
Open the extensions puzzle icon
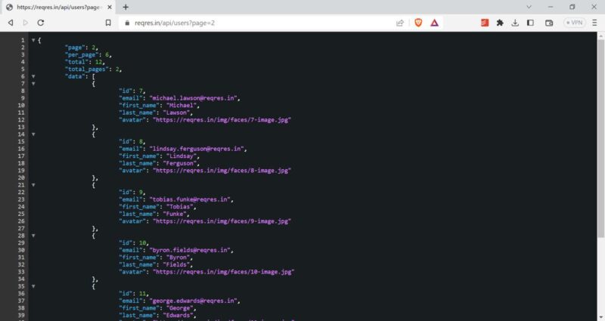(500, 23)
